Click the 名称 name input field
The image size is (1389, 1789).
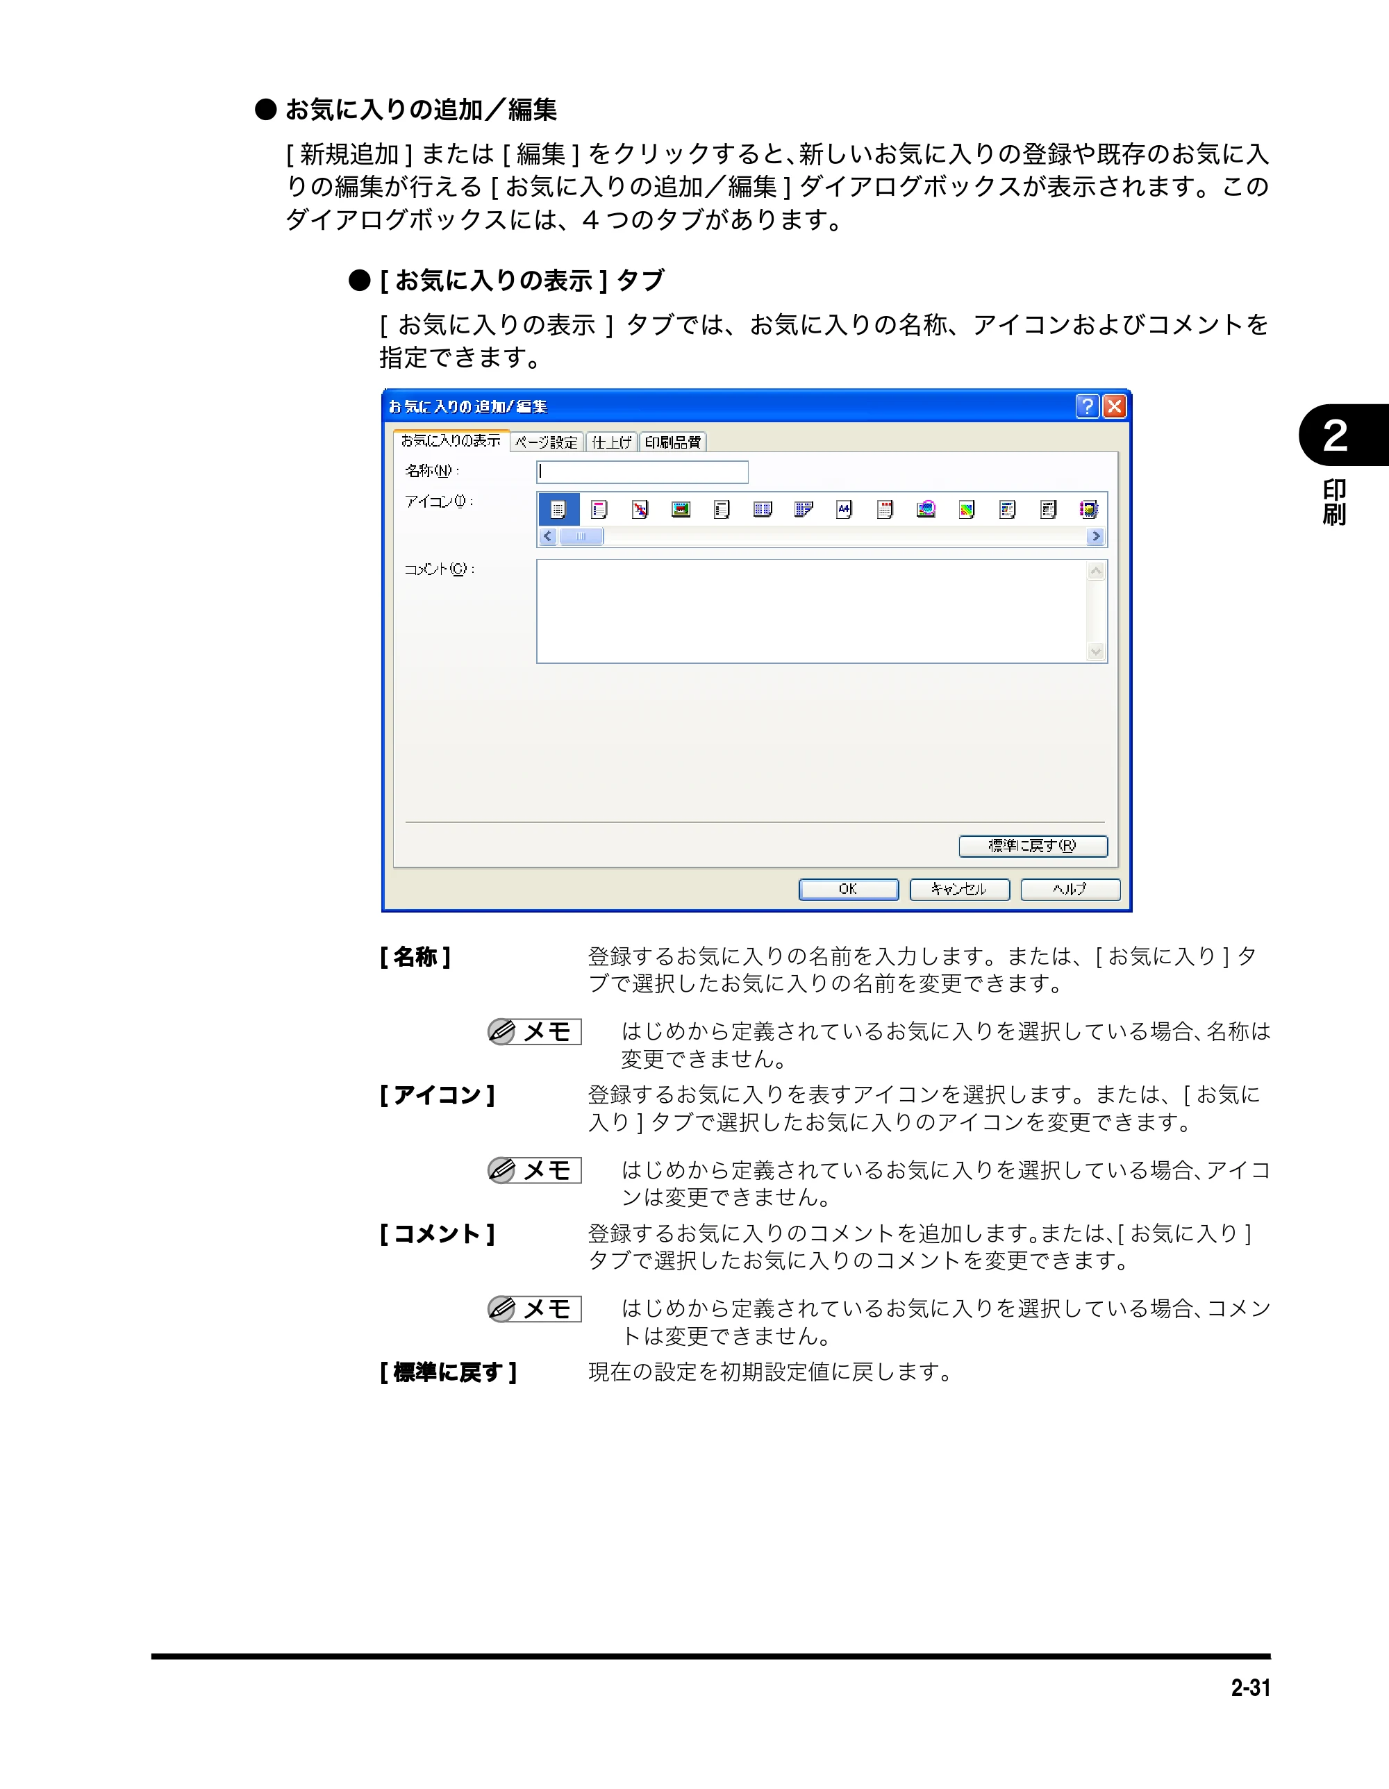point(642,472)
